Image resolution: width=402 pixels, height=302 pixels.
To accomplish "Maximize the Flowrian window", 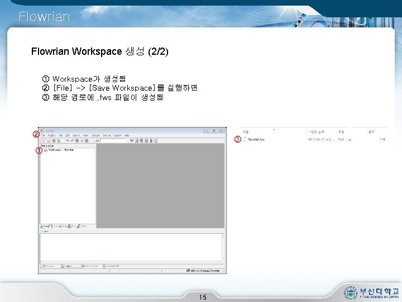I will [213, 131].
